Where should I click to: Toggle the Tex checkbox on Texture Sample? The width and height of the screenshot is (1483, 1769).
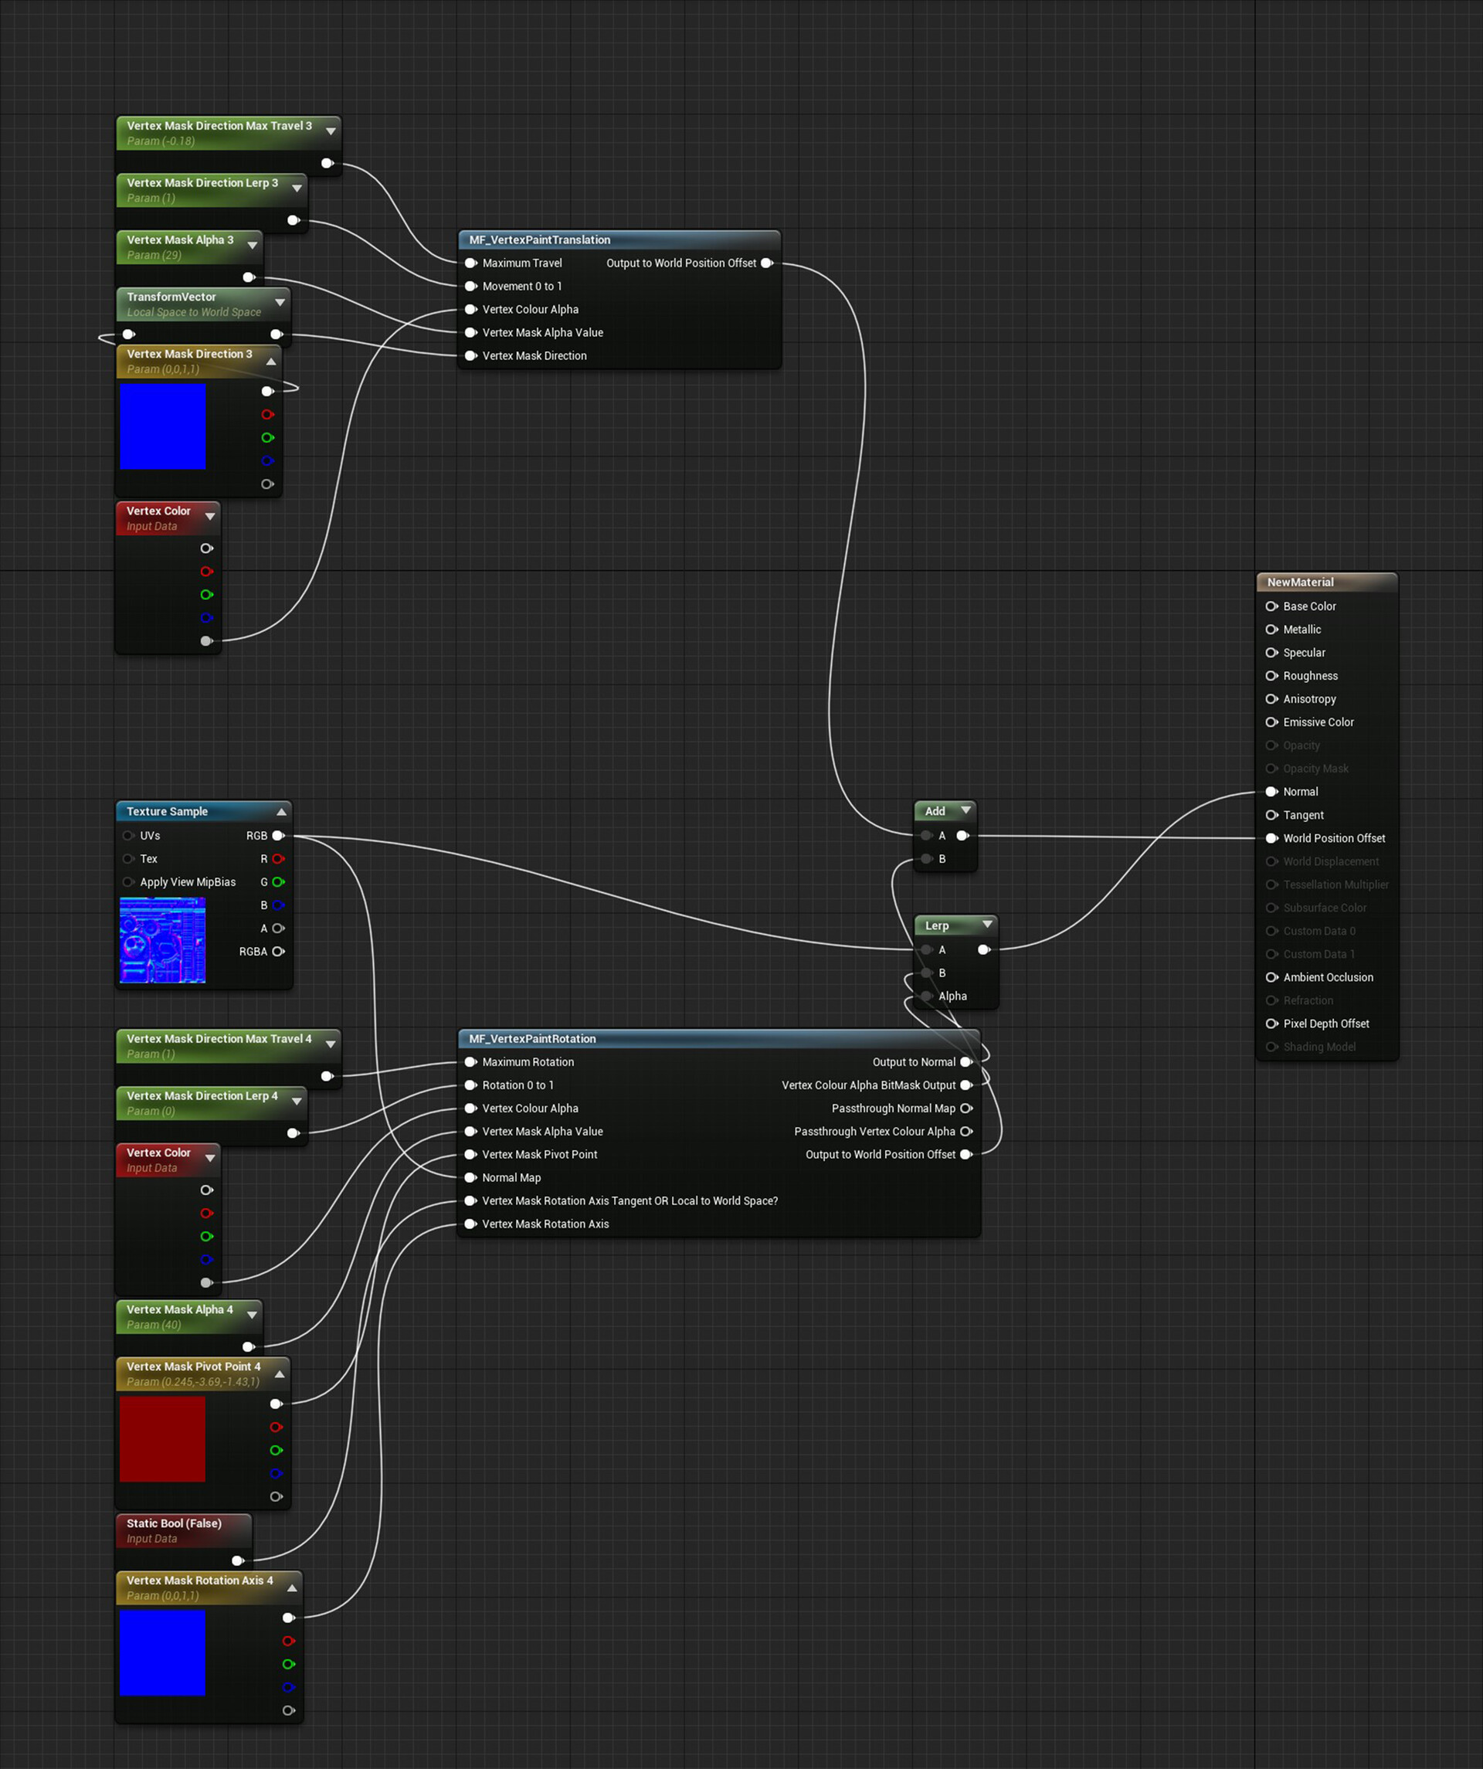(x=128, y=858)
